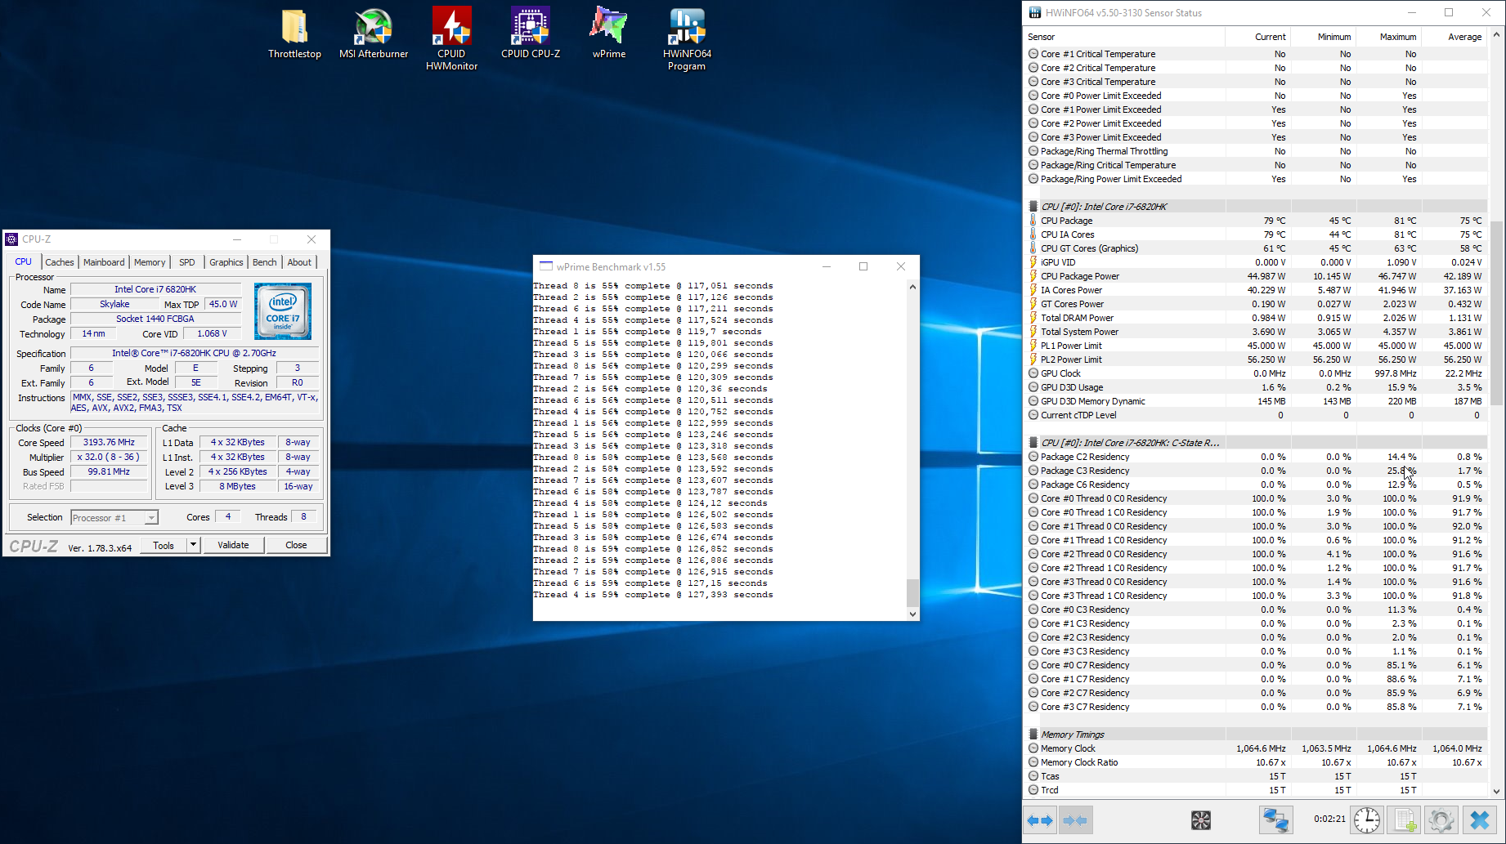
Task: Click HWiNFO sensor list scrollbar down arrow
Action: (1497, 791)
